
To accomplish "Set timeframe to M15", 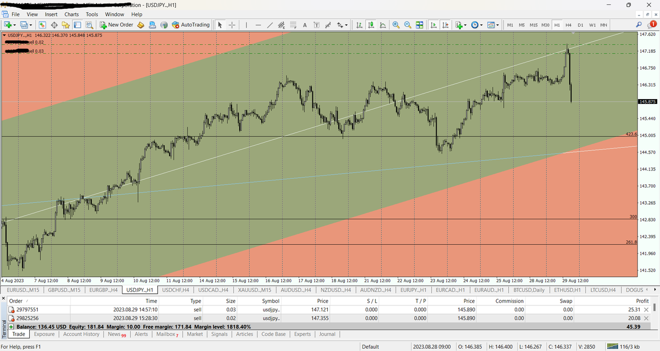I will click(x=533, y=25).
